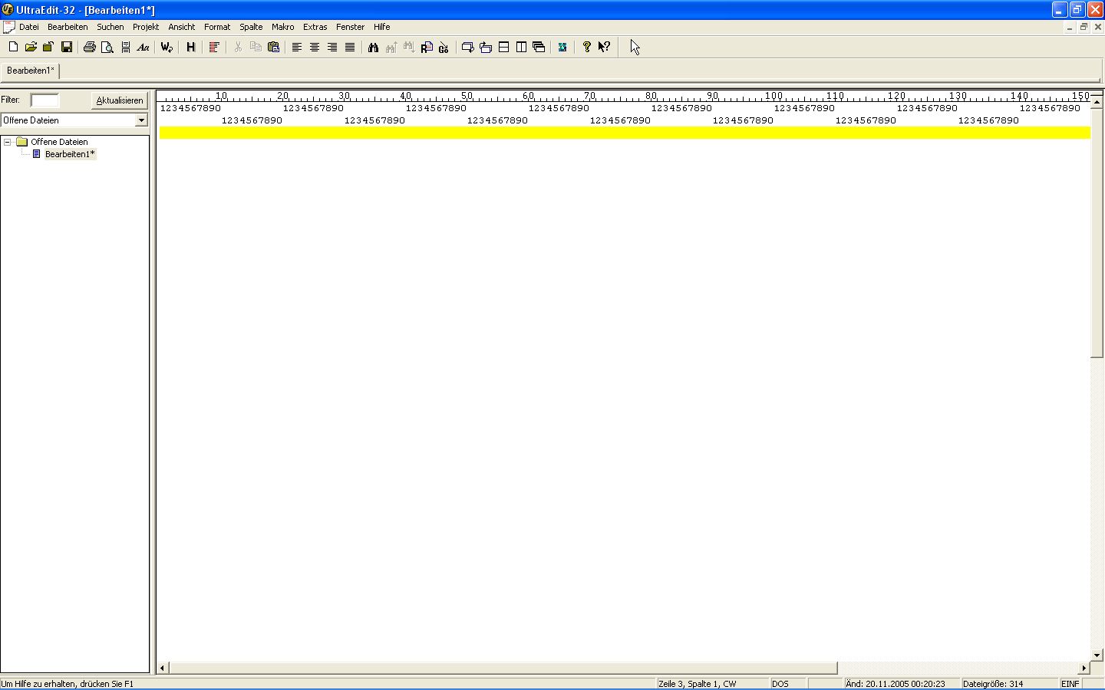The height and width of the screenshot is (690, 1105).
Task: Open the Replace tool icon
Action: pyautogui.click(x=427, y=48)
